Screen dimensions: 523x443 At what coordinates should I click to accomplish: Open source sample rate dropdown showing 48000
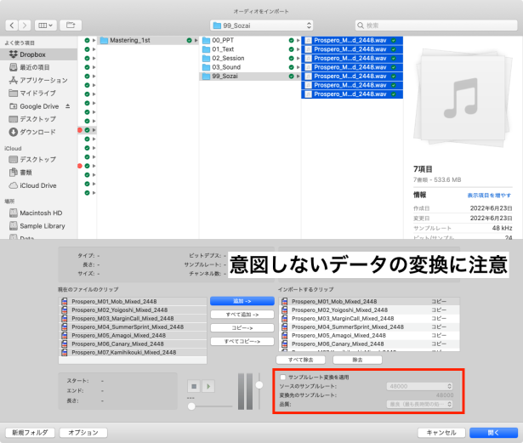[x=420, y=386]
